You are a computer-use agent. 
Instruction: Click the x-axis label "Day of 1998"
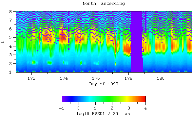(x=104, y=84)
